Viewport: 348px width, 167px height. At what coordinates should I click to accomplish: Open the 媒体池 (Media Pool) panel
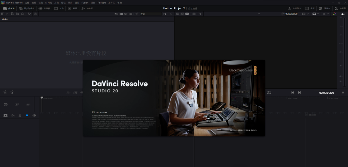(9, 8)
